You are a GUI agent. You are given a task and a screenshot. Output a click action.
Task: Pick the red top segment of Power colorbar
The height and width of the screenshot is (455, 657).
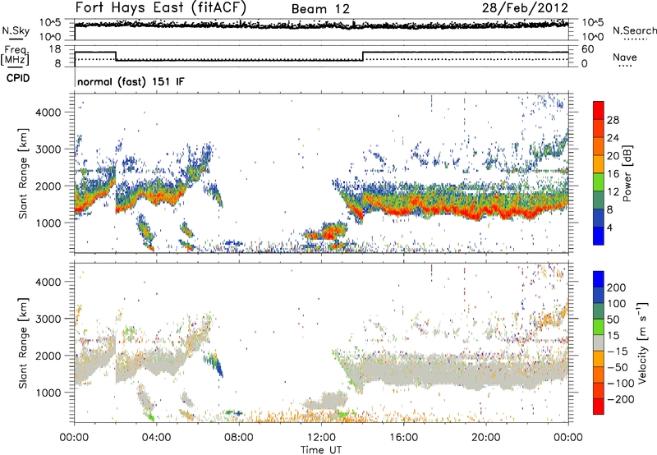pos(599,110)
